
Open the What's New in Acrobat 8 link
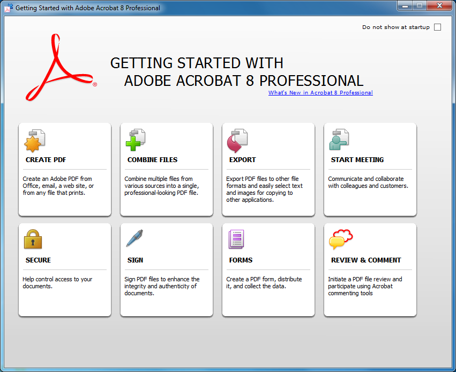coord(320,92)
